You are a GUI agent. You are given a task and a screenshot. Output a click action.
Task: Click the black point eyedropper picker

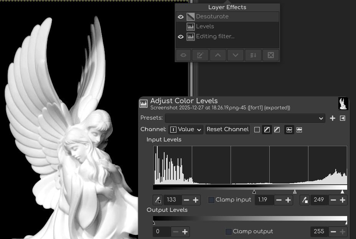tap(158, 200)
